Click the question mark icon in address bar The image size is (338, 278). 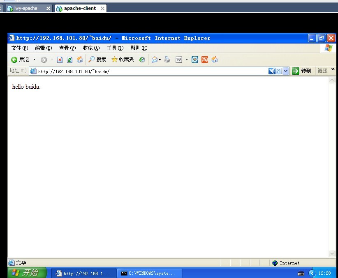point(278,71)
